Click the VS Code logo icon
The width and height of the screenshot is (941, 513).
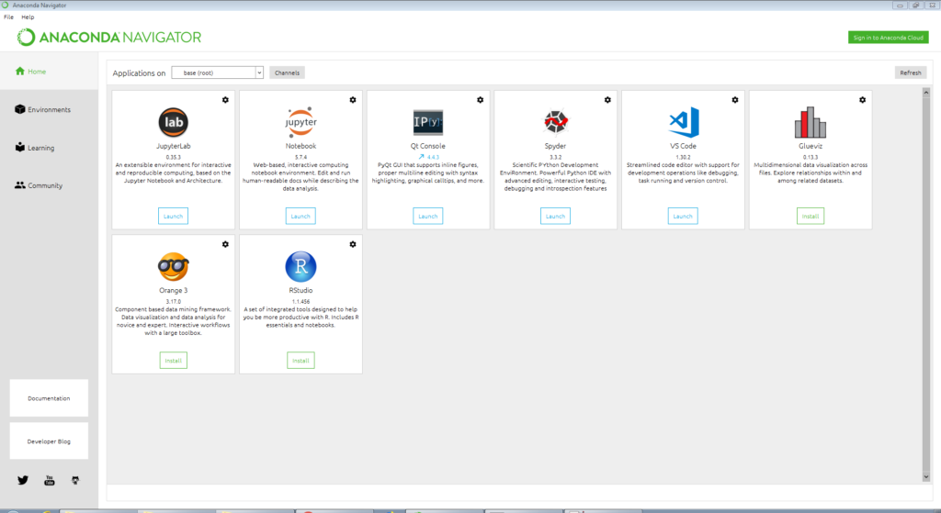click(x=684, y=122)
